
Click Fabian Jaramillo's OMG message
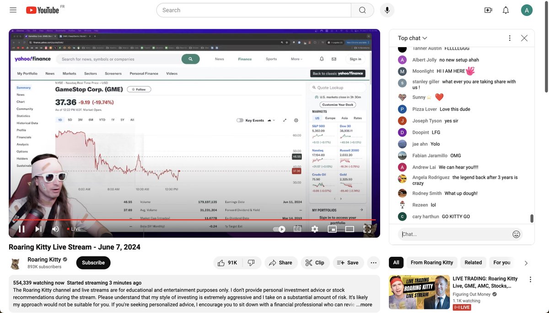pyautogui.click(x=456, y=156)
